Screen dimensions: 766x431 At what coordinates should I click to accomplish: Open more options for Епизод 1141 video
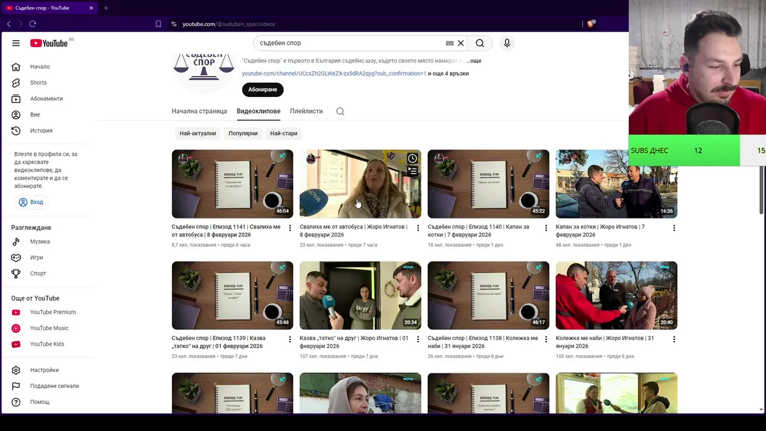coord(290,228)
